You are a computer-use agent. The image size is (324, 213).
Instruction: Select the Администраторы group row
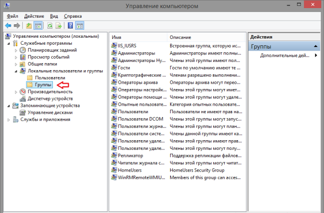click(137, 53)
